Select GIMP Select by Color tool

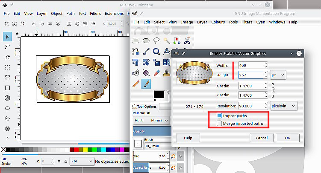(x=177, y=40)
